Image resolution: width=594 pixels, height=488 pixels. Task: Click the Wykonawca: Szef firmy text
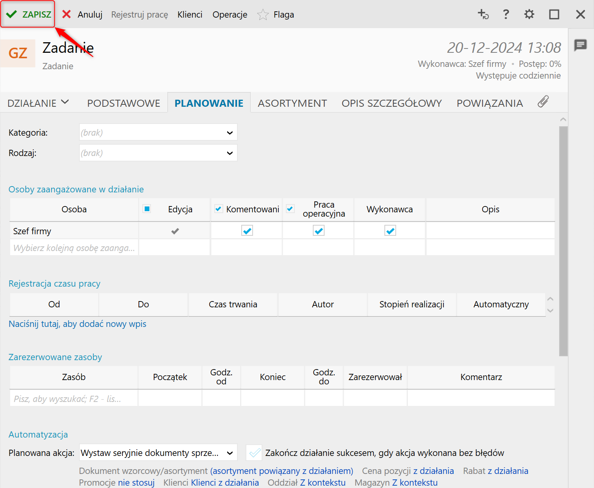[x=462, y=64]
